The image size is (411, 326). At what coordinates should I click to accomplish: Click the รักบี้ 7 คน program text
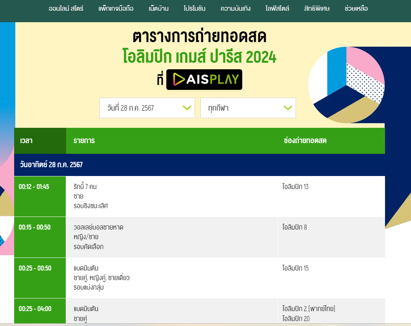pos(85,186)
